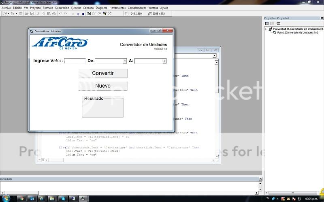The image size is (324, 202).
Task: Open the Depuración menu
Action: 62,8
